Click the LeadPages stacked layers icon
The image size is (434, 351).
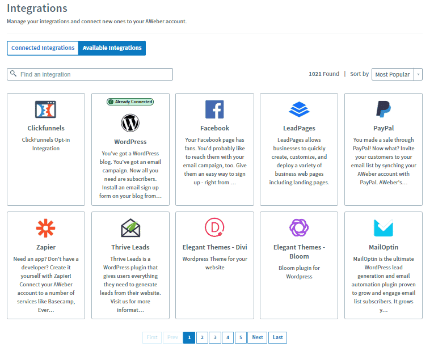click(299, 109)
